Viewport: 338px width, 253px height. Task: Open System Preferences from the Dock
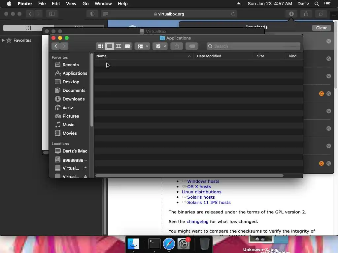click(184, 244)
